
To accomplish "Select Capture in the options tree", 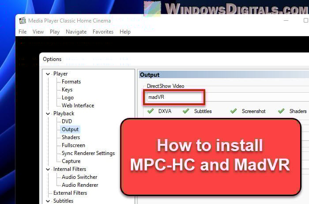I will (x=71, y=161).
